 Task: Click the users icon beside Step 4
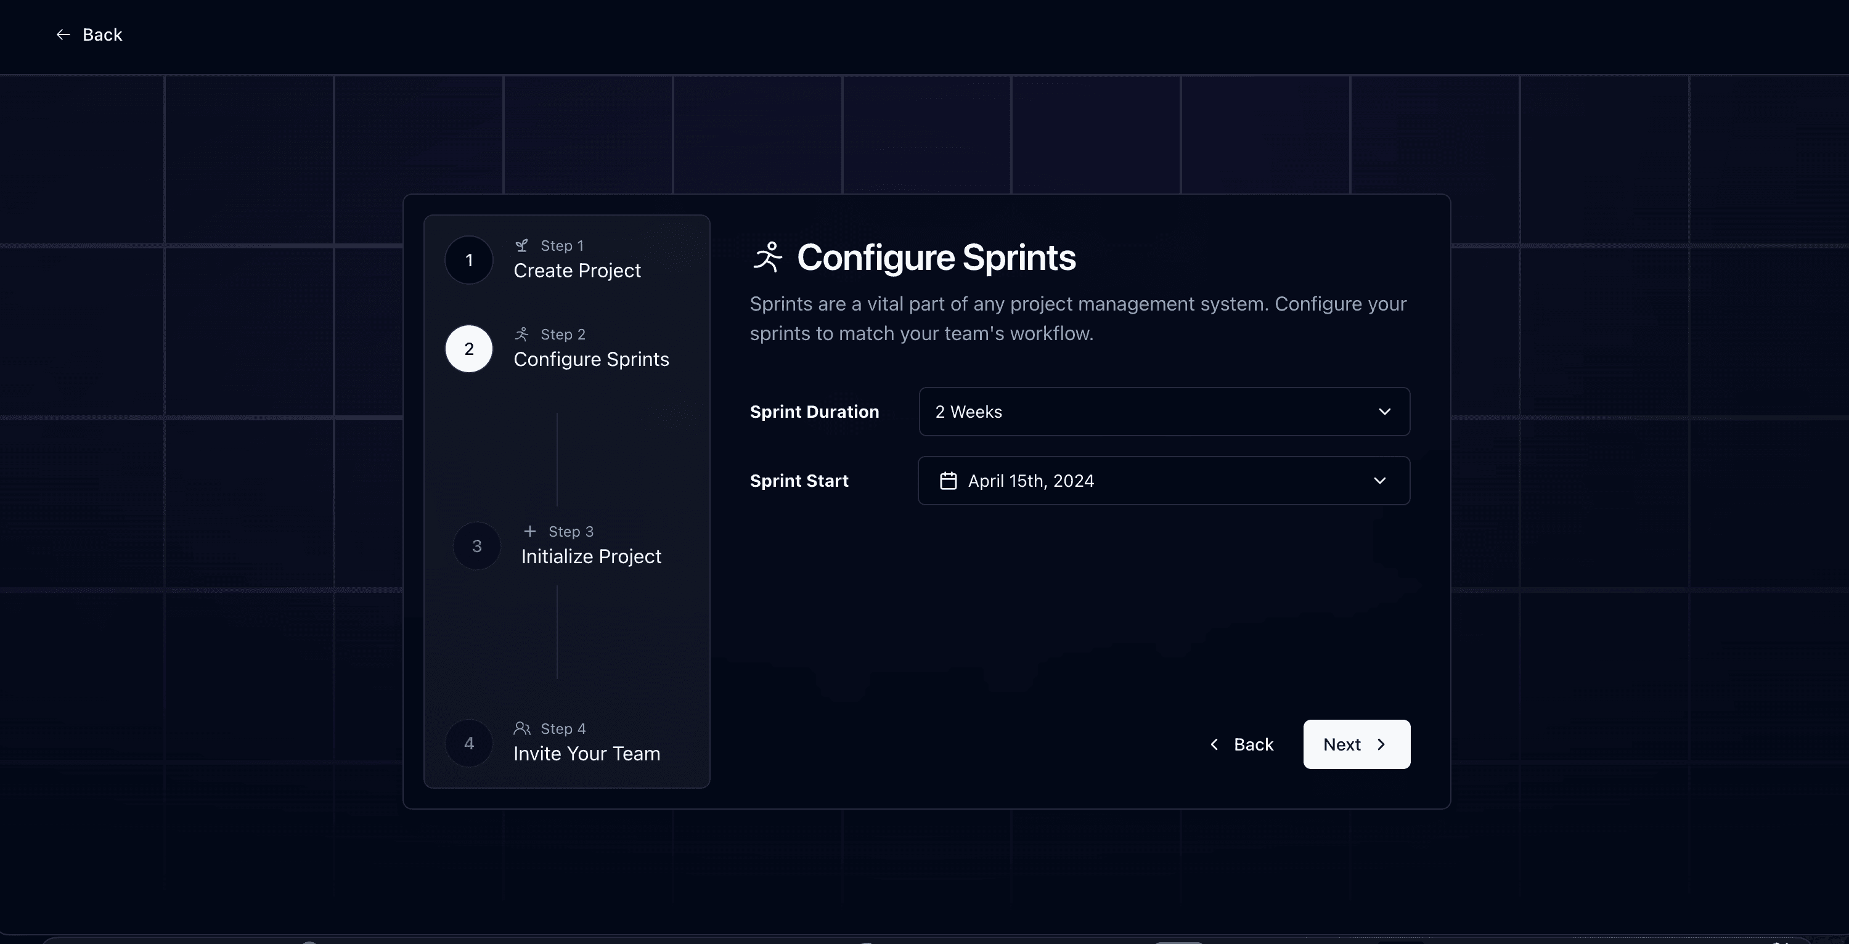click(522, 728)
